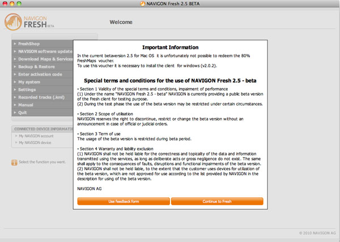
Task: Expand arrow next to Manual
Action: click(15, 105)
